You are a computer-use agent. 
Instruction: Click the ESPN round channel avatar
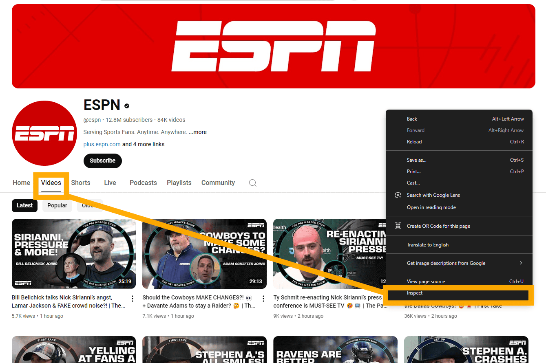point(44,133)
